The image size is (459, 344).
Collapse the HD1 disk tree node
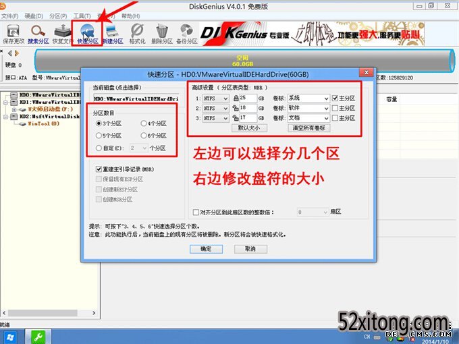[x=5, y=103]
